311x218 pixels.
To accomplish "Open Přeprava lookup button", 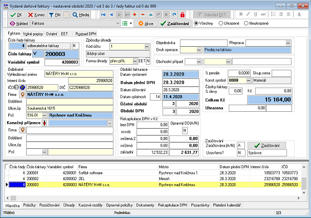I will [288, 43].
